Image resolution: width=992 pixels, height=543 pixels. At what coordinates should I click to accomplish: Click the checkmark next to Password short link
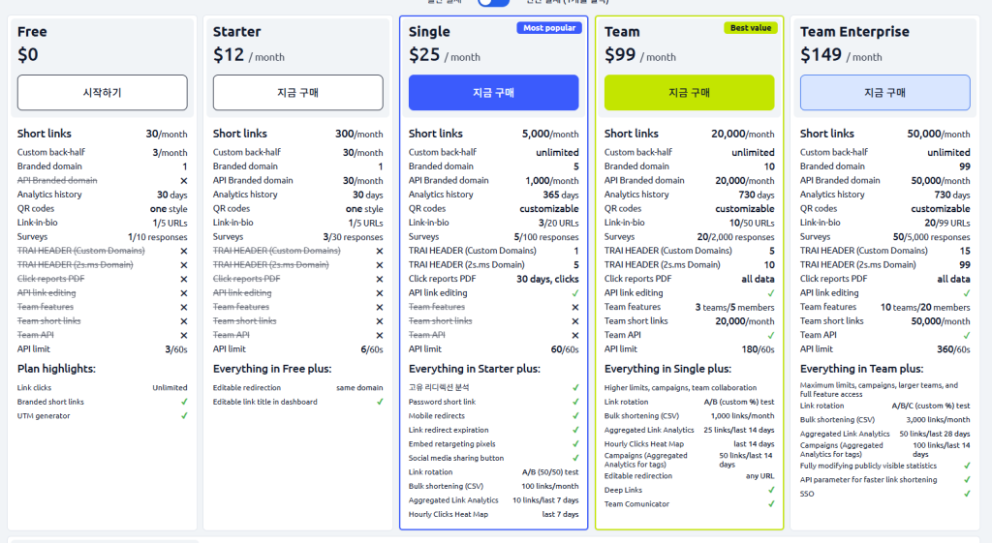575,402
